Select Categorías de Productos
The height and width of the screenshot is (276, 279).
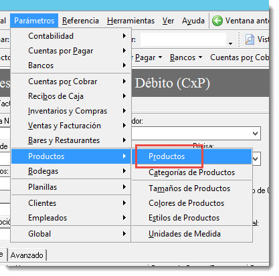tap(192, 172)
